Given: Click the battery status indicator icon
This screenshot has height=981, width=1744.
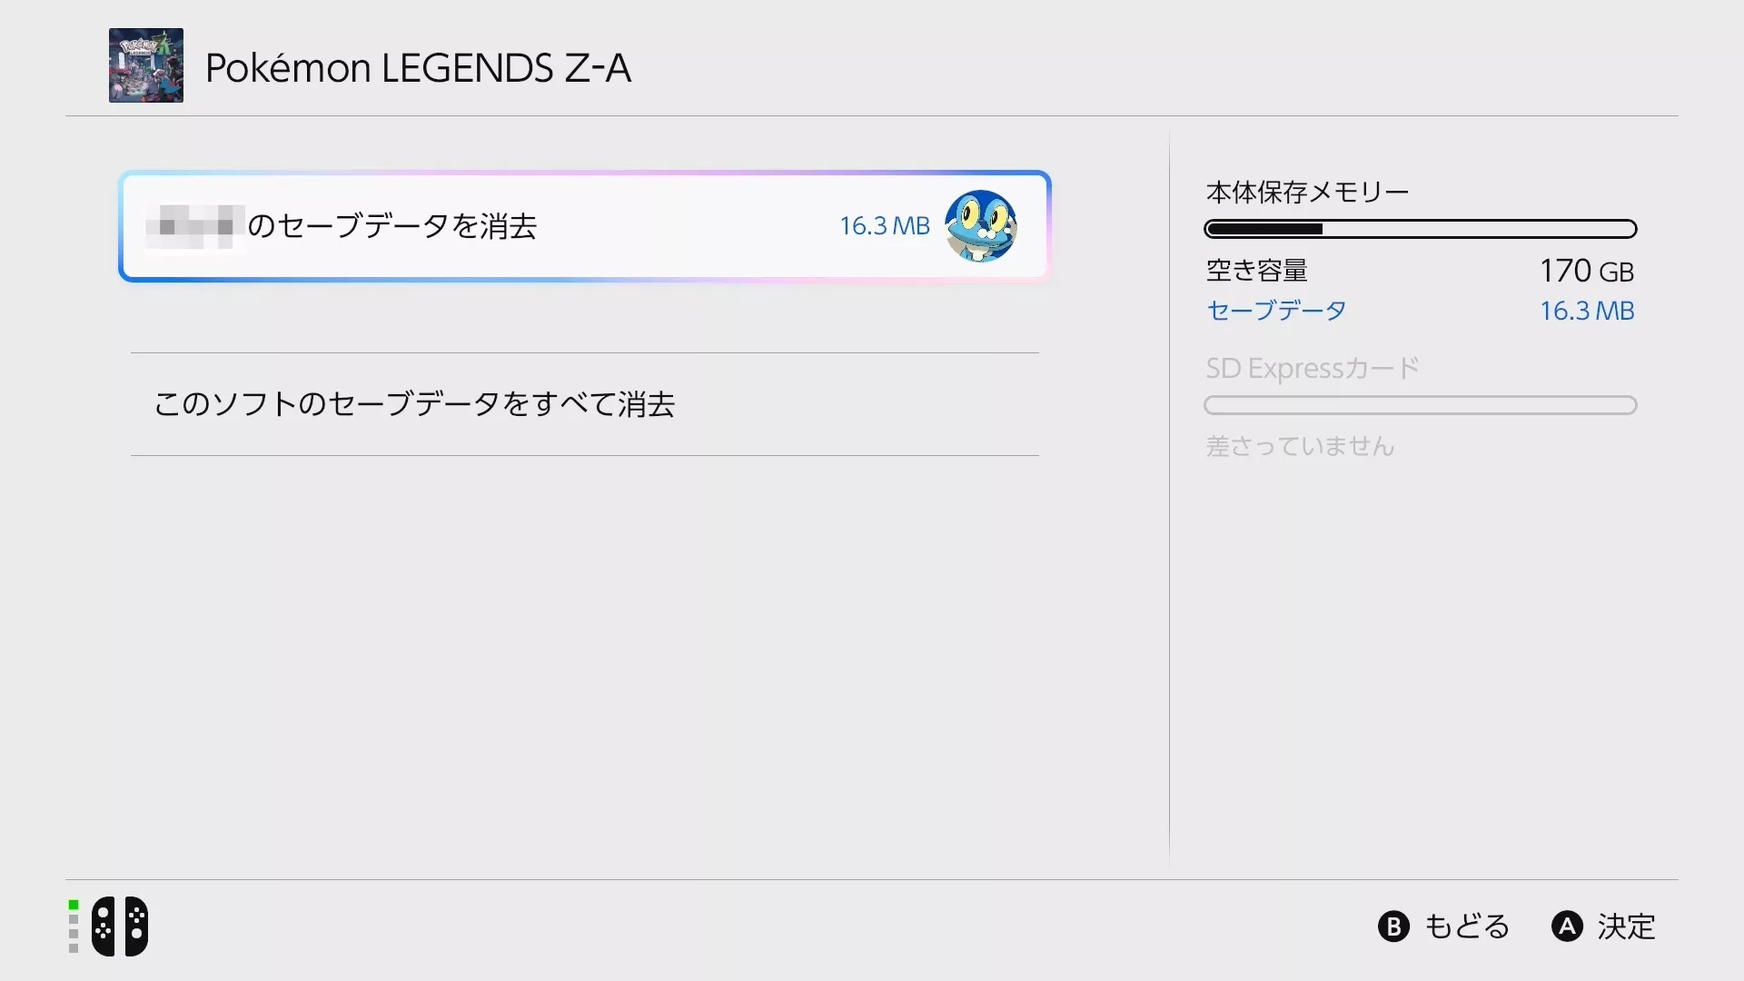Looking at the screenshot, I should 73,926.
